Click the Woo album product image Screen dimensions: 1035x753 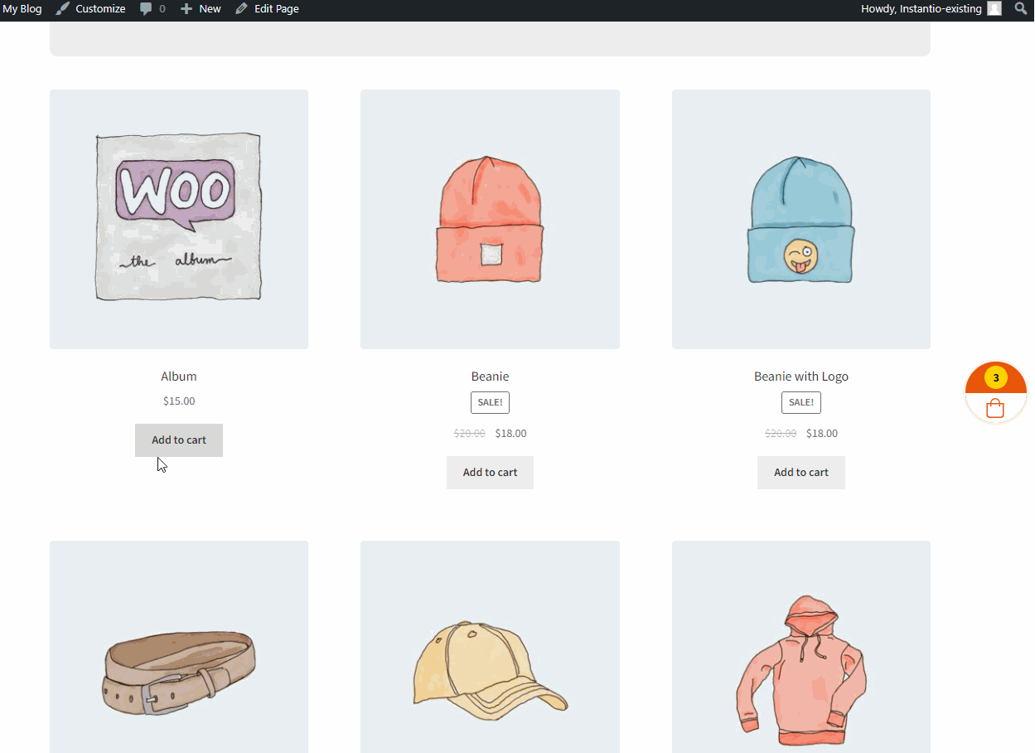pos(179,219)
